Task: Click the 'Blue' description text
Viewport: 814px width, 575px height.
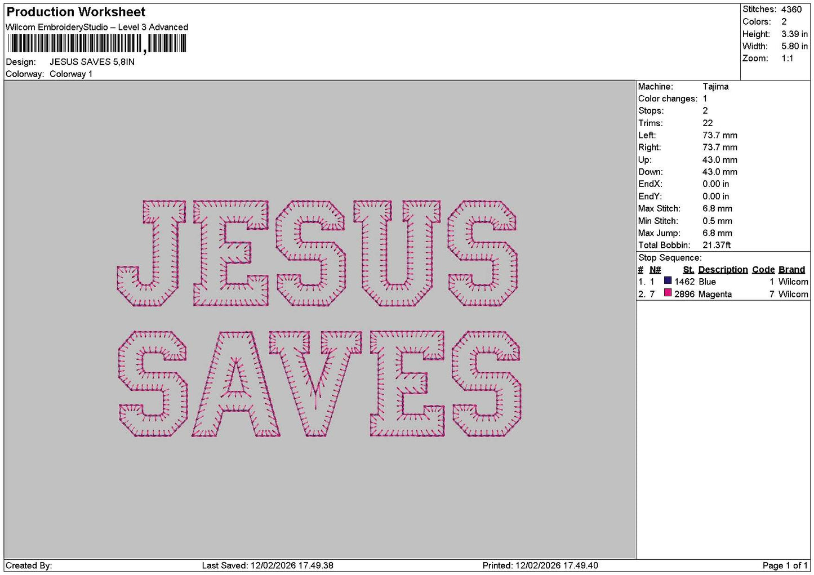Action: click(707, 282)
